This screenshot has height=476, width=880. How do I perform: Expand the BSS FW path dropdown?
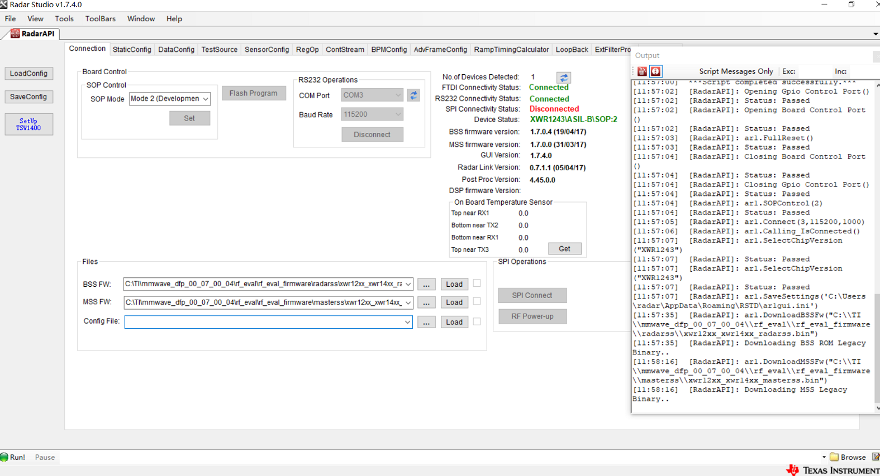coord(408,284)
